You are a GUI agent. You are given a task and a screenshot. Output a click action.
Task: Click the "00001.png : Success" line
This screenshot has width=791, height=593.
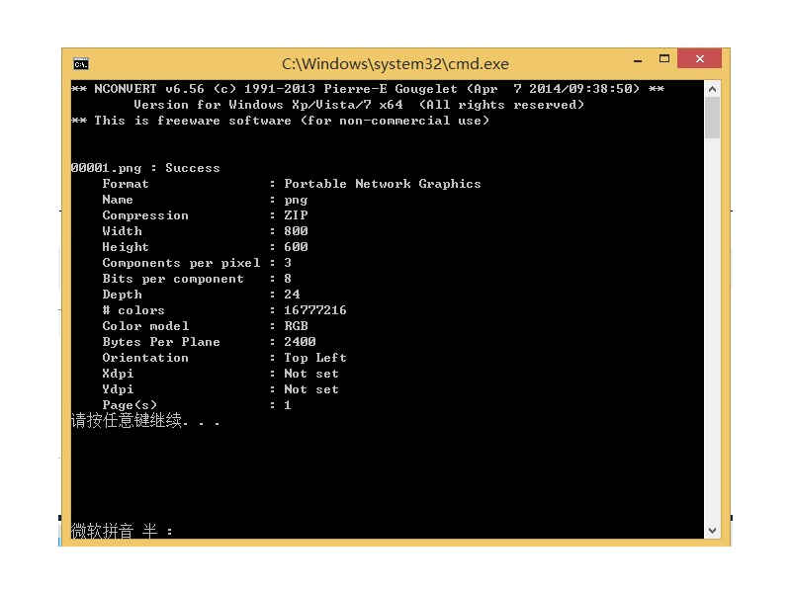[x=145, y=168]
